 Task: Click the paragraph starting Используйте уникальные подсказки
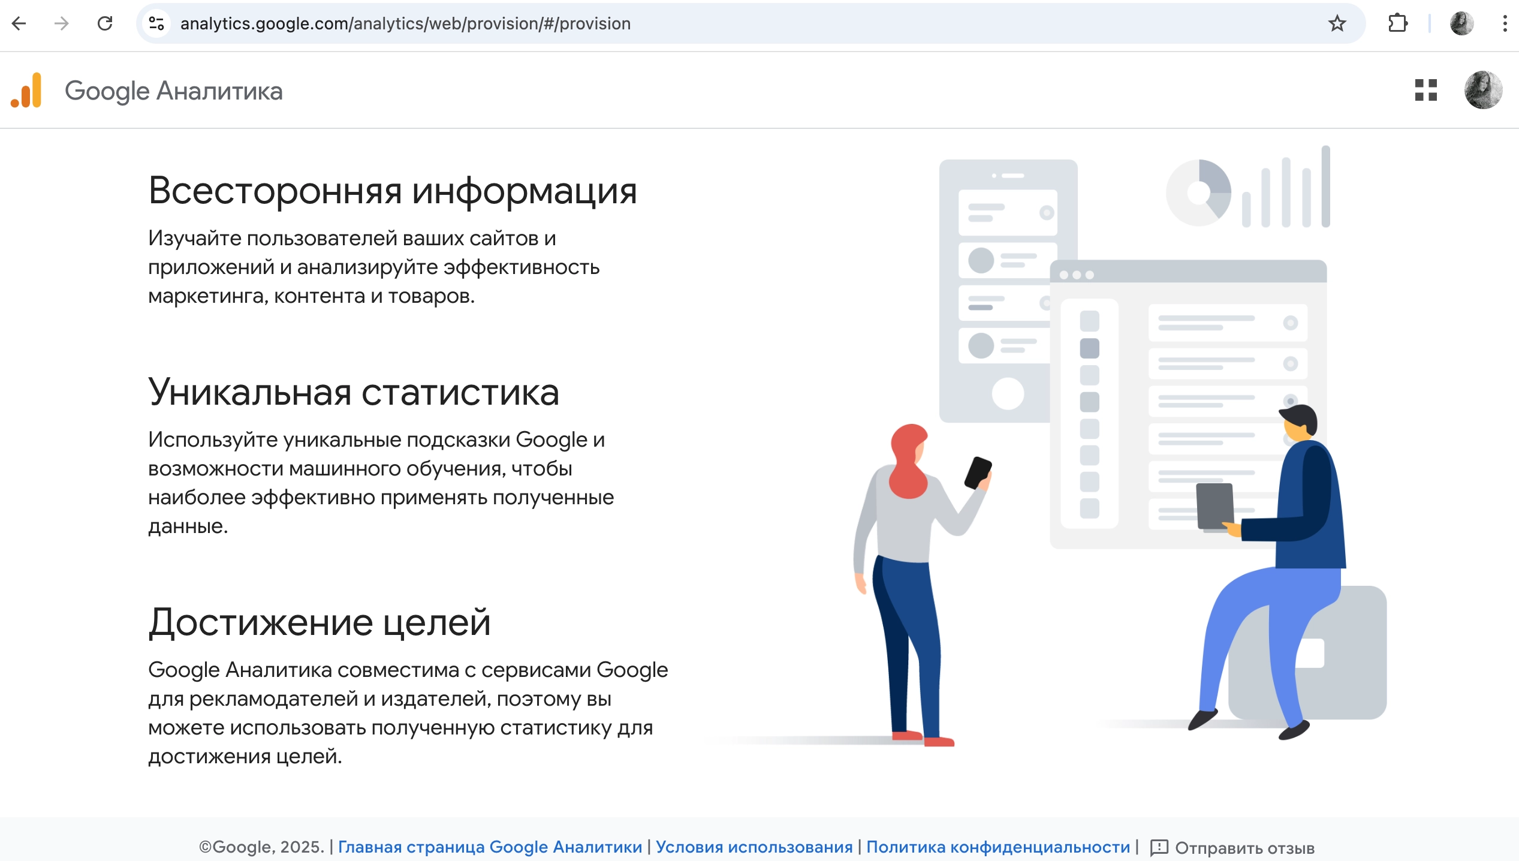(x=381, y=483)
